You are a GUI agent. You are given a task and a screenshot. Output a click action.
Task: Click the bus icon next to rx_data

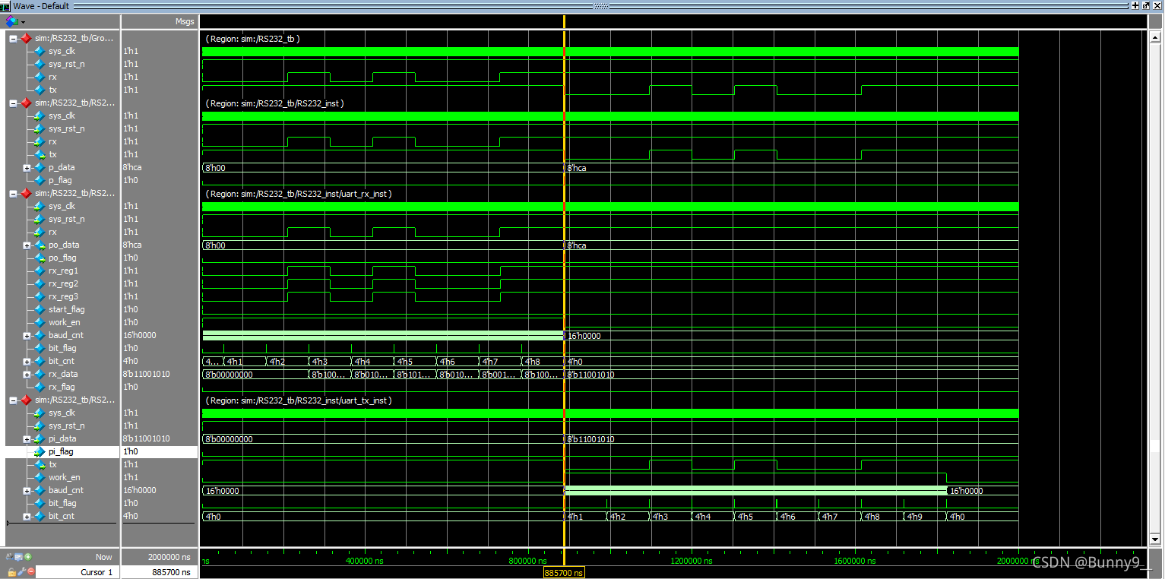point(40,374)
